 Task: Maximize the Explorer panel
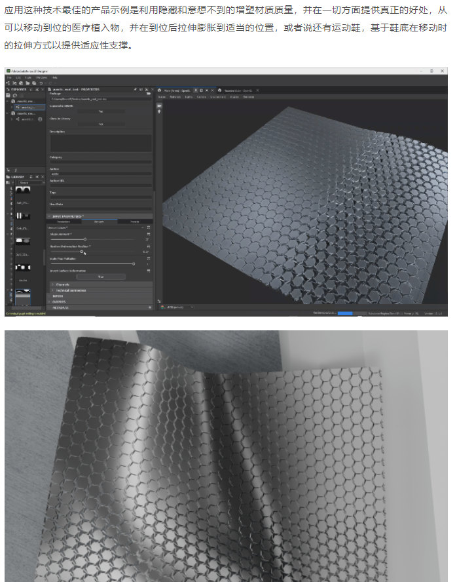[37, 89]
